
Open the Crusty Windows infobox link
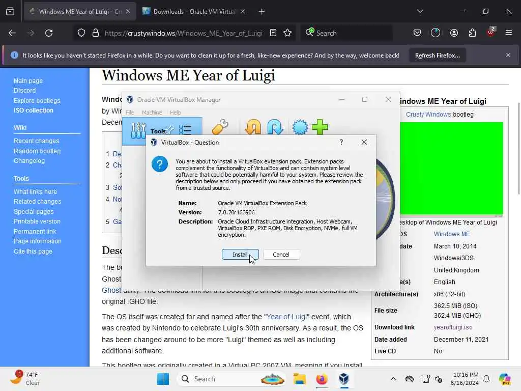[428, 115]
